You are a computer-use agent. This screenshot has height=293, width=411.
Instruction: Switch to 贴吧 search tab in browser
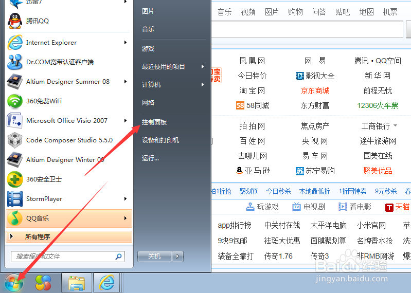pyautogui.click(x=343, y=12)
